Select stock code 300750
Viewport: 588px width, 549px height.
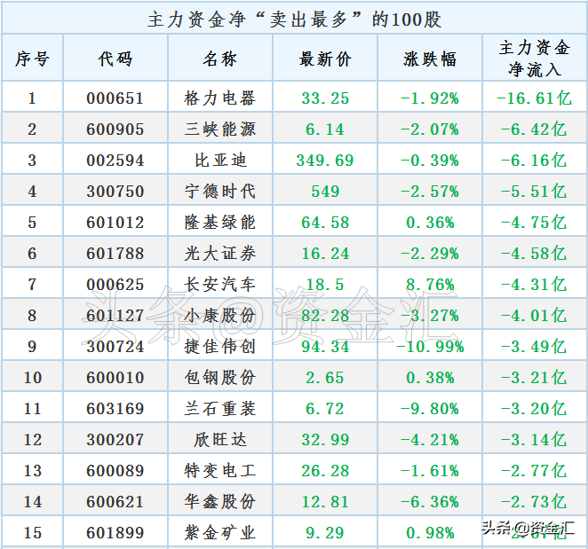click(115, 192)
